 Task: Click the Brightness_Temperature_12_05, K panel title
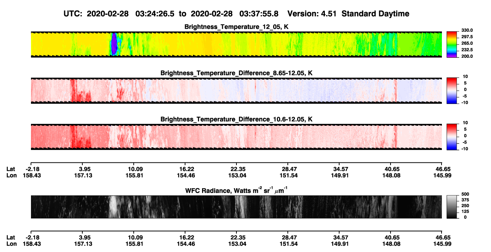tap(236, 27)
